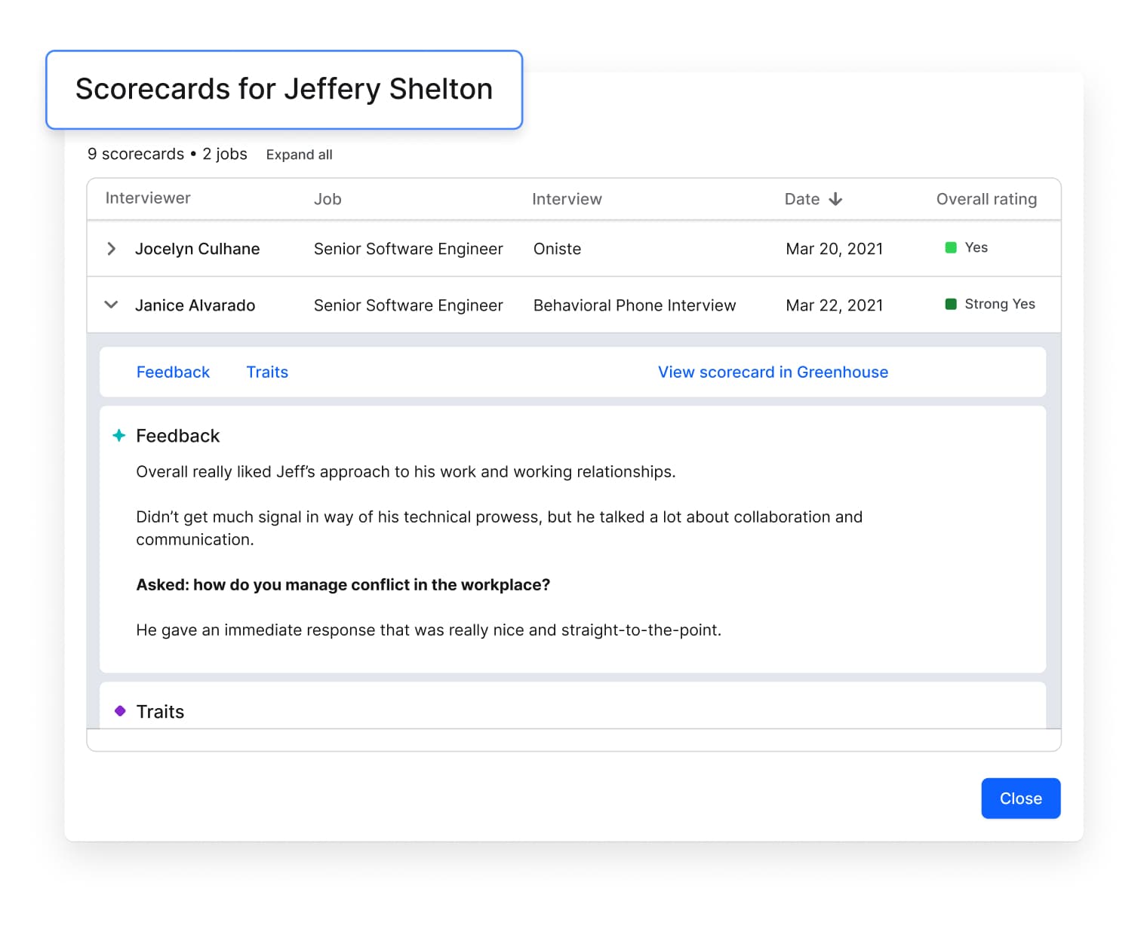This screenshot has height=935, width=1147.
Task: Sort by Job column header
Action: tap(327, 199)
